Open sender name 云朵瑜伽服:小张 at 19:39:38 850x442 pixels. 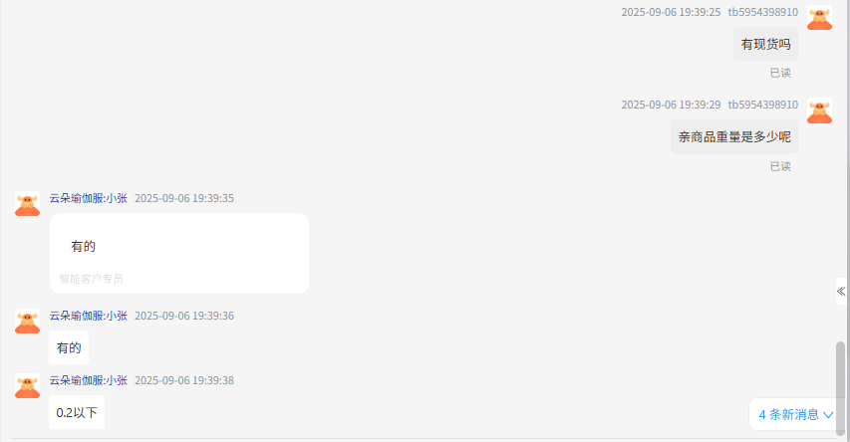(89, 381)
